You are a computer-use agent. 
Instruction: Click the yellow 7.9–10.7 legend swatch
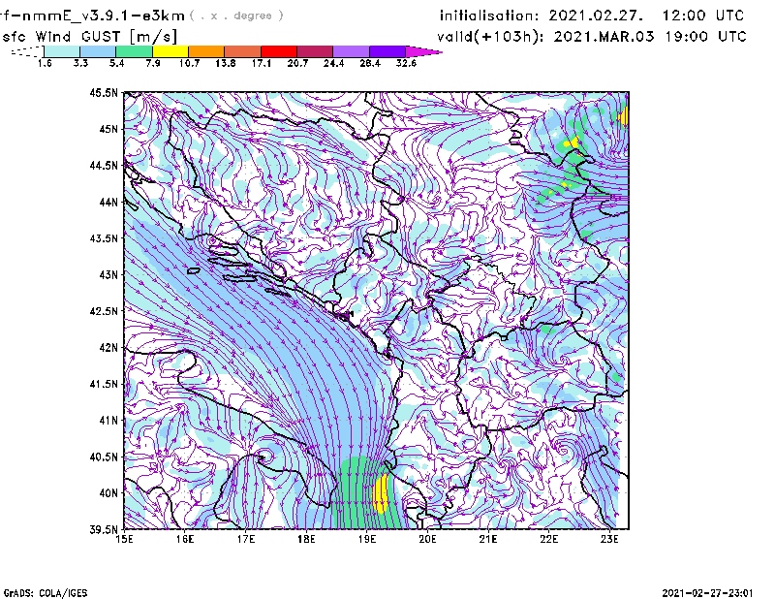(x=170, y=51)
